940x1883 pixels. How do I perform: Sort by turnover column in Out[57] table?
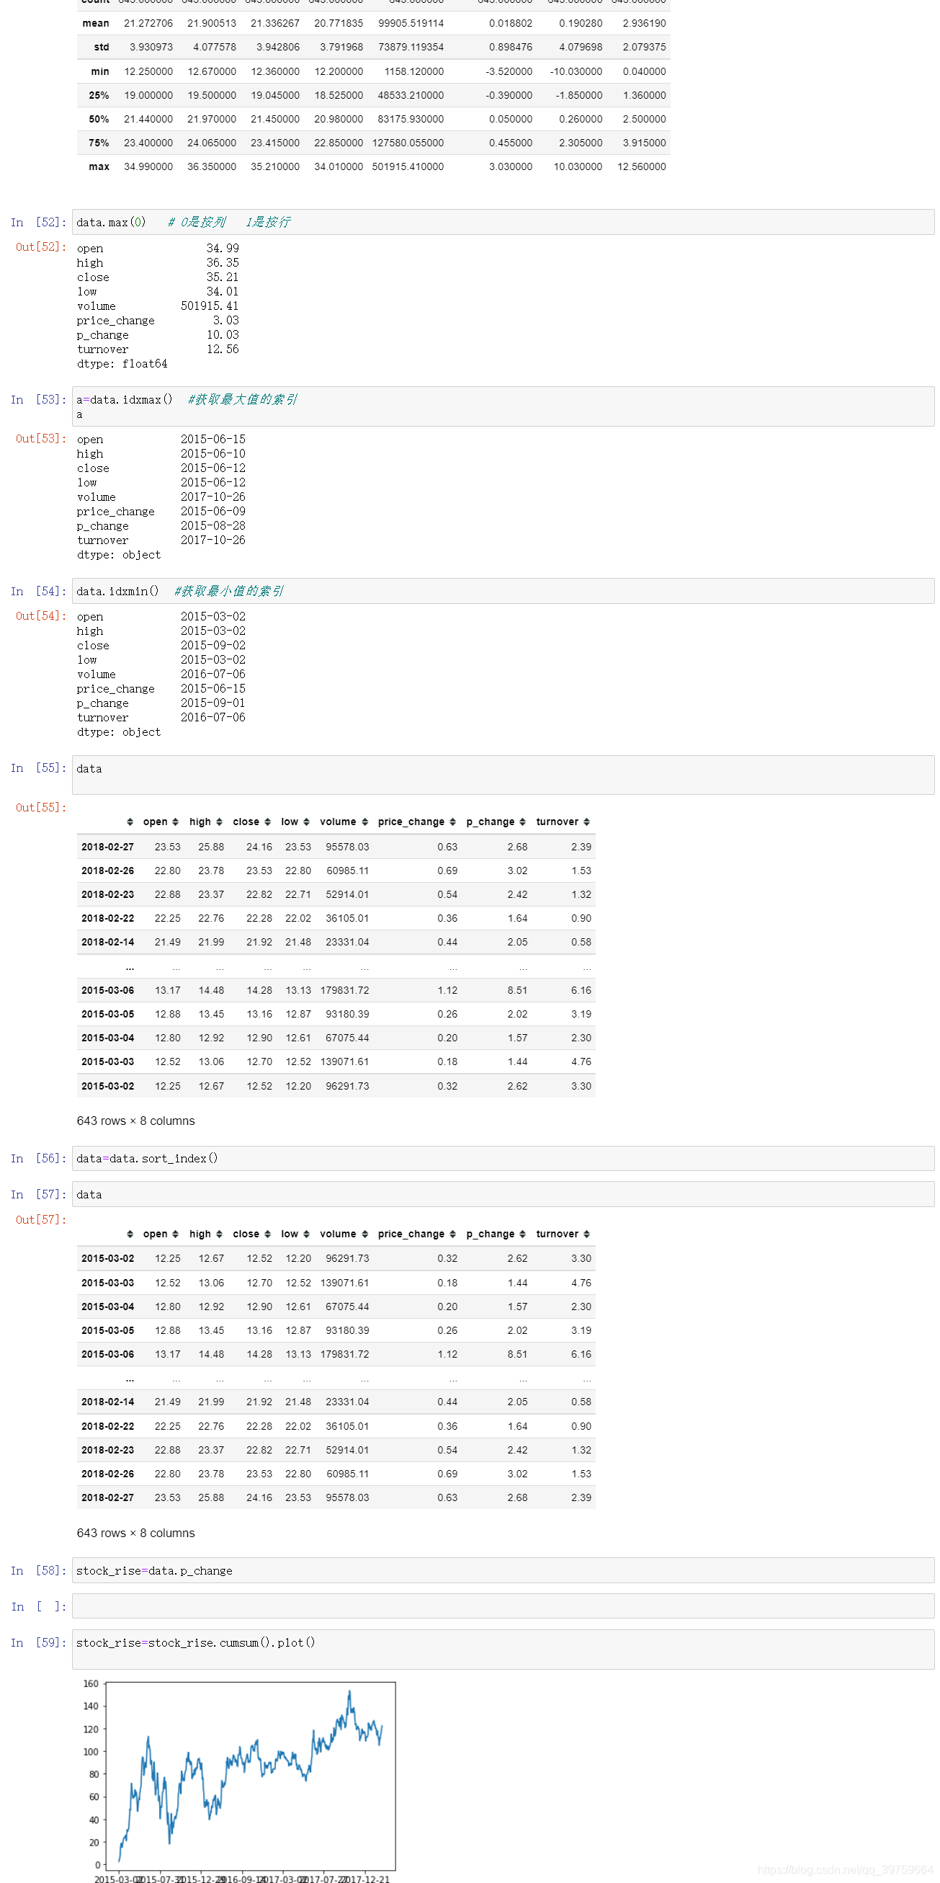[x=586, y=1234]
